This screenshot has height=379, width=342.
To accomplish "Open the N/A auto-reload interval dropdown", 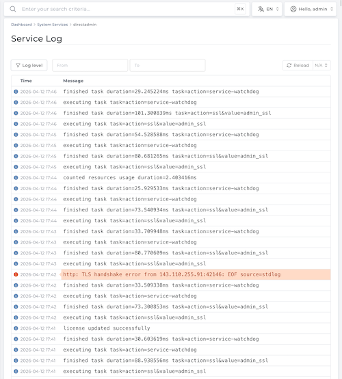I will [x=321, y=65].
